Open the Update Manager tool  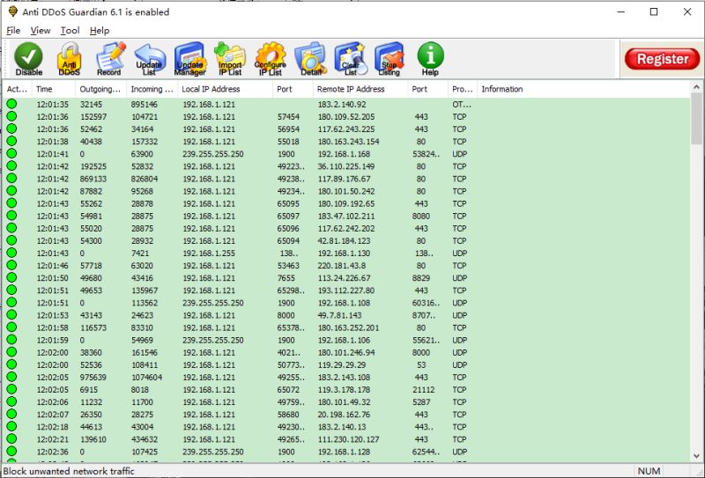pos(190,59)
